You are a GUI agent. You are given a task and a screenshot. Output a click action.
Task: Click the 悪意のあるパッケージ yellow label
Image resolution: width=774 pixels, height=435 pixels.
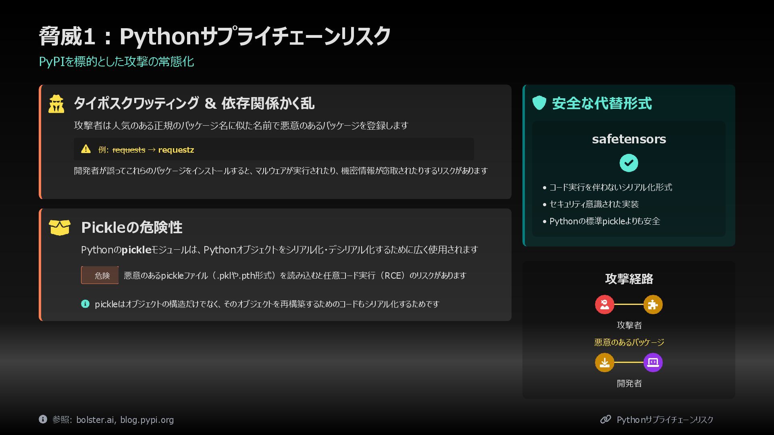coord(629,342)
